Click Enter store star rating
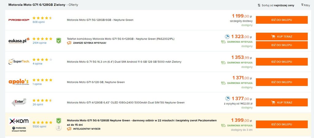314x138 pixels. click(x=42, y=100)
